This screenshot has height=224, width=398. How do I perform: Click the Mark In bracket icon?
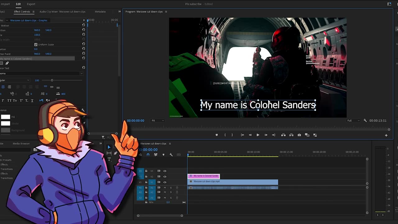pos(225,135)
